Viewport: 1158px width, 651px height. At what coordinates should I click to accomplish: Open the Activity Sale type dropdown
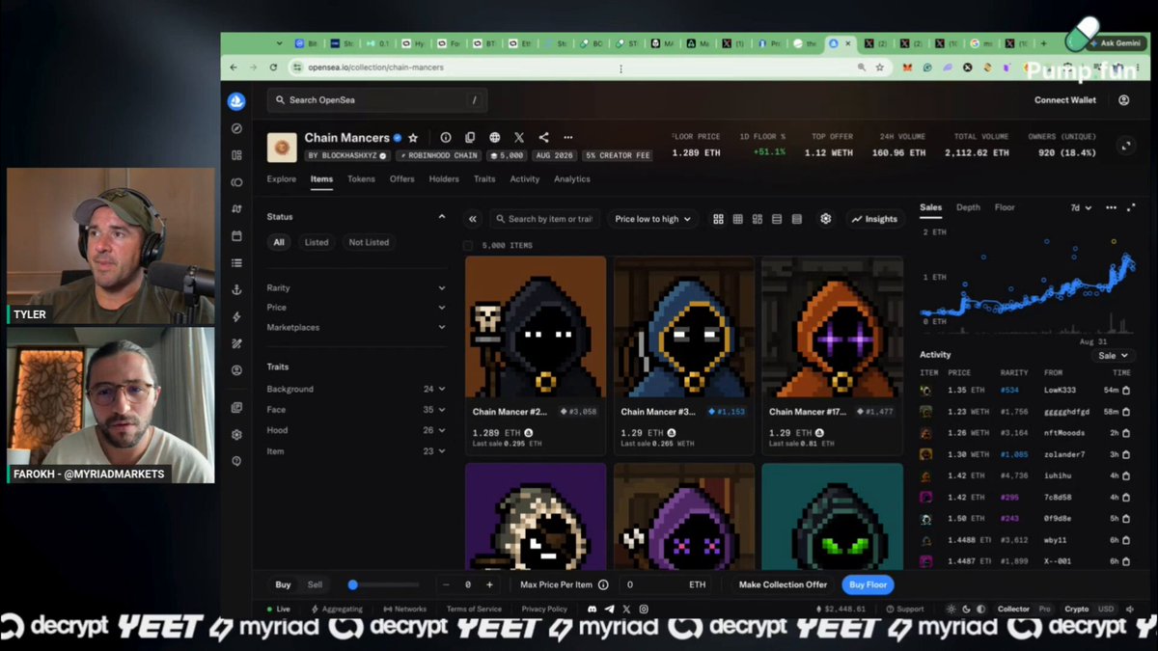1114,355
